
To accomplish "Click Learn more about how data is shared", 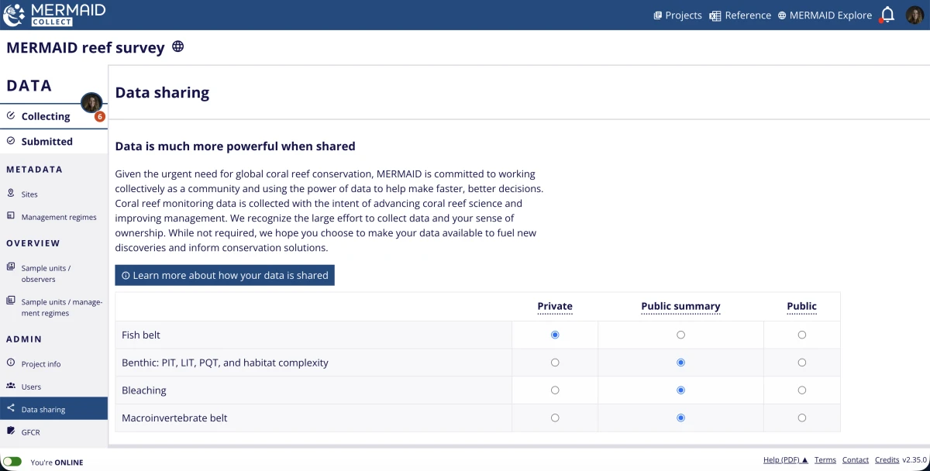I will (225, 275).
